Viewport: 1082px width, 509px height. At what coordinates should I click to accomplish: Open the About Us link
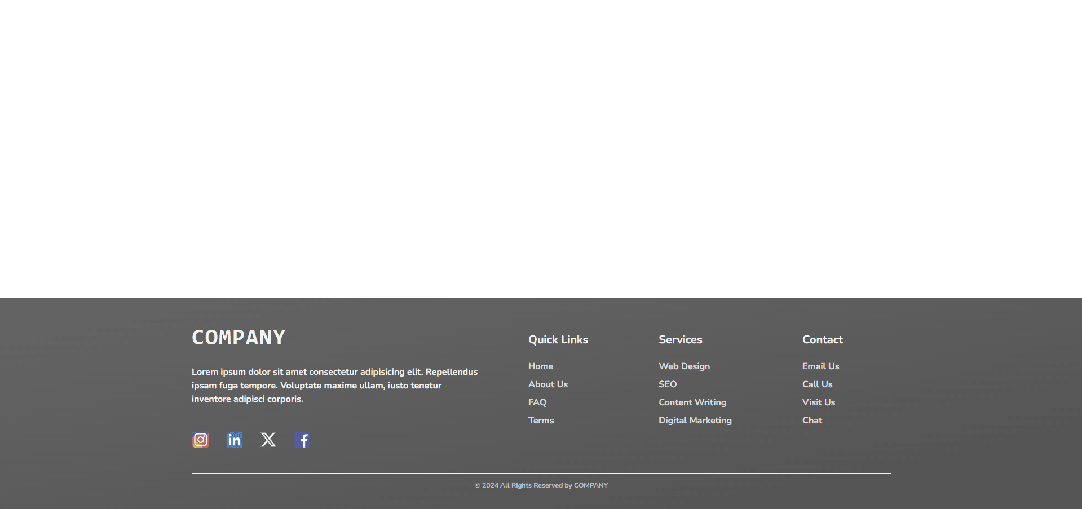[x=548, y=384]
